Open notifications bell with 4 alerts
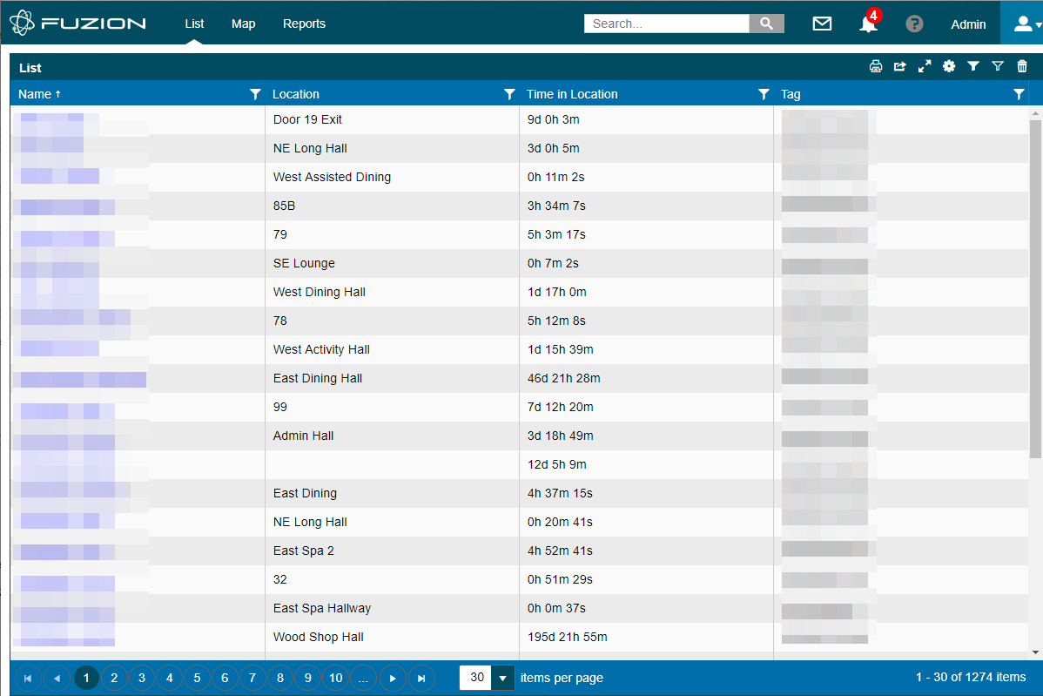This screenshot has height=696, width=1043. tap(868, 24)
